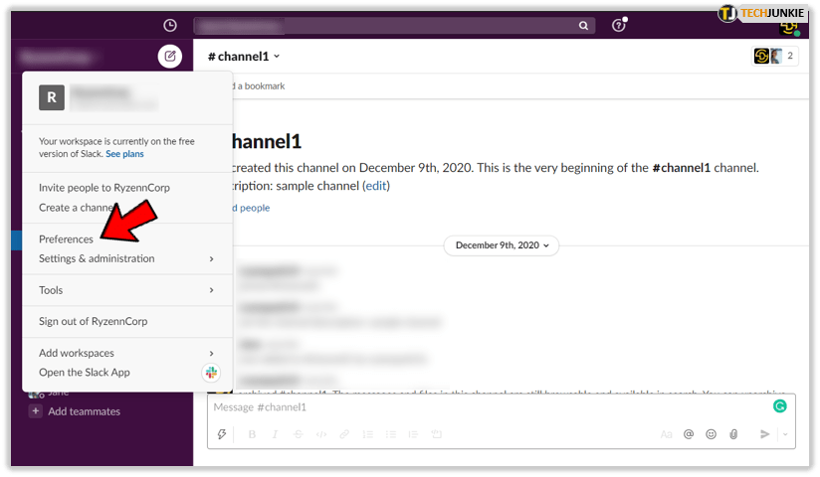This screenshot has width=820, height=477.
Task: Open the #channel1 header dropdown
Action: coord(244,57)
